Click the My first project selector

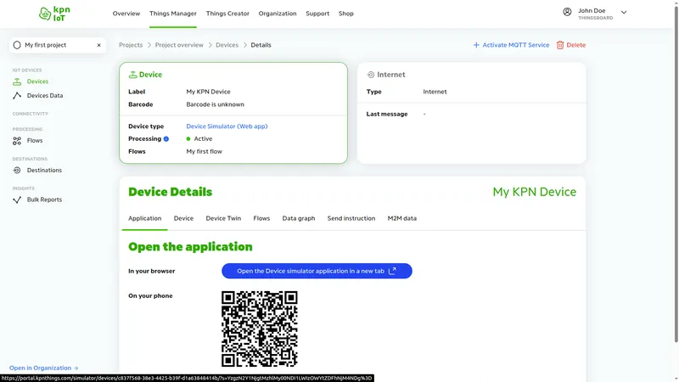click(58, 45)
